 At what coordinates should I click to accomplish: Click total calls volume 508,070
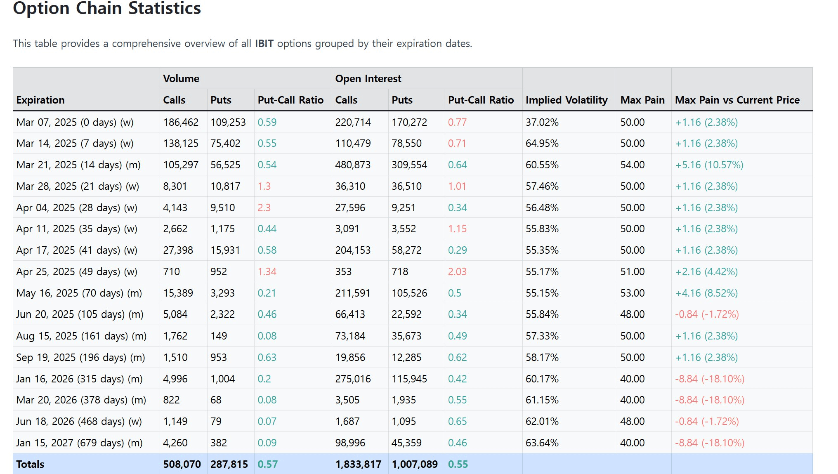pos(182,464)
